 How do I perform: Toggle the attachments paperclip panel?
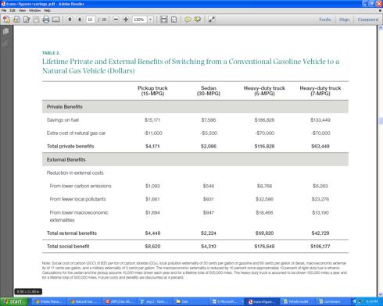[x=5, y=44]
